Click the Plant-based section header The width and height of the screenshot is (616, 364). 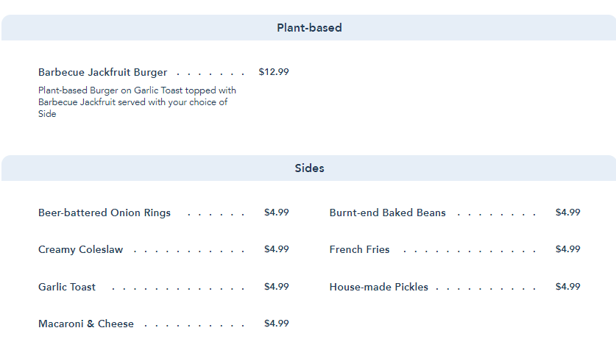[309, 28]
